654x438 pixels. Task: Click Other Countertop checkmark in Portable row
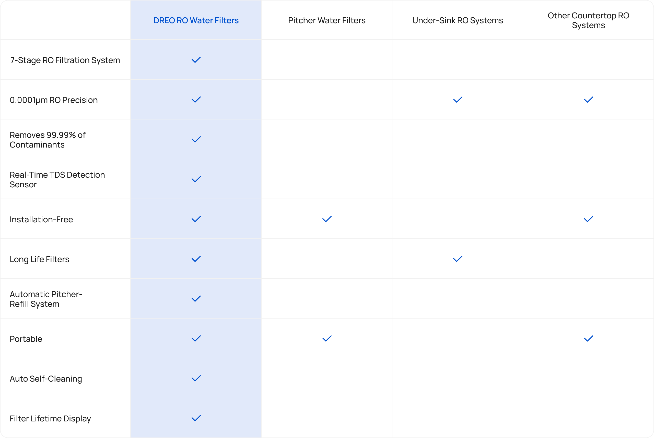point(588,338)
